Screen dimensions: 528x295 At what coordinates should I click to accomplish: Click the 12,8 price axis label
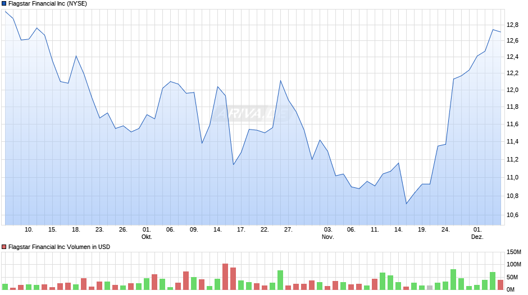point(512,25)
